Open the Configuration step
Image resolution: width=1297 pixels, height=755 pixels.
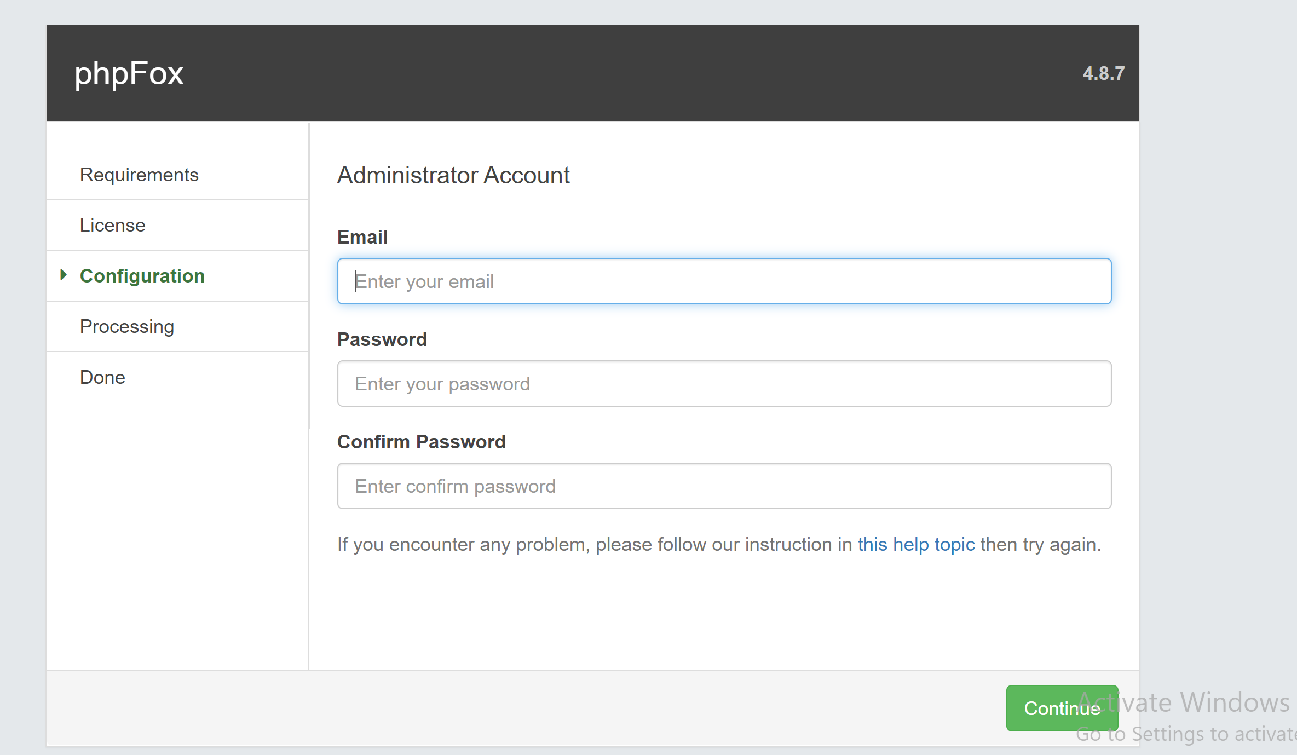pyautogui.click(x=142, y=276)
